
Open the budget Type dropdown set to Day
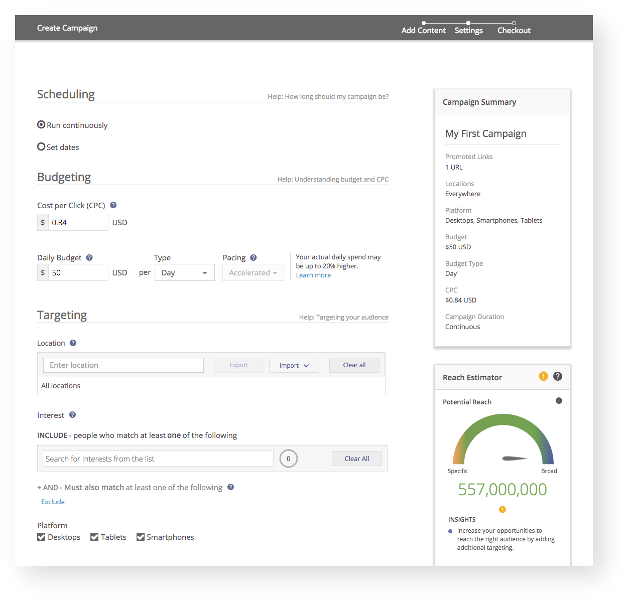pos(184,273)
